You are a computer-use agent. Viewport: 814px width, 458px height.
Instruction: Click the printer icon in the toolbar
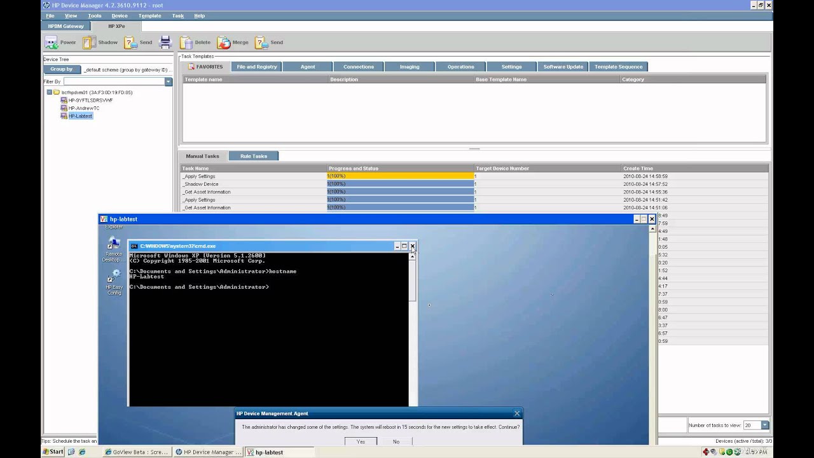[x=165, y=43]
